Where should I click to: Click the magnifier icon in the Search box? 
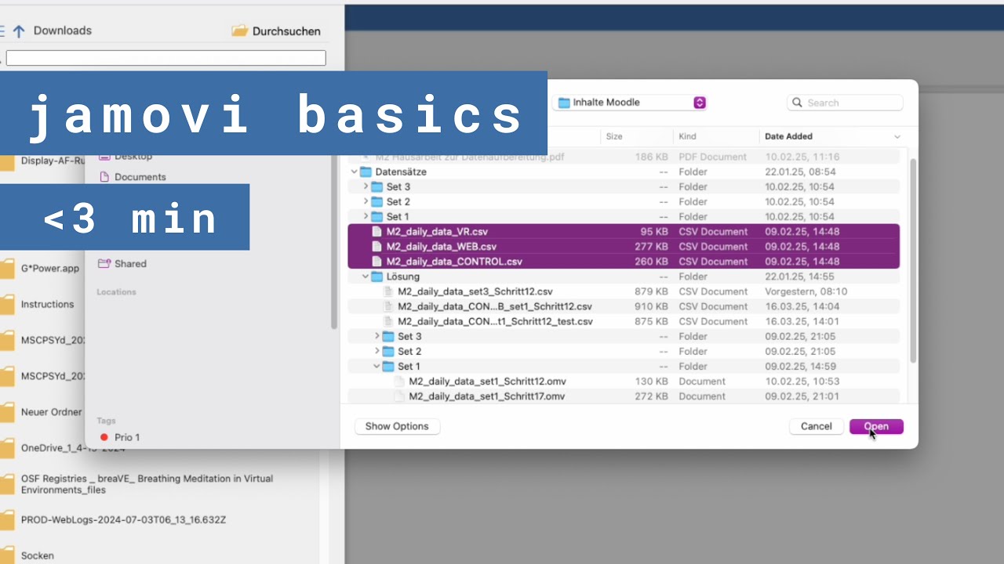click(798, 103)
